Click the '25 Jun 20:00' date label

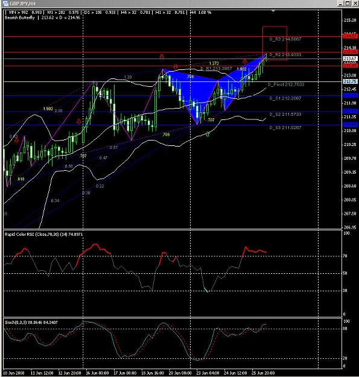[x=263, y=373]
